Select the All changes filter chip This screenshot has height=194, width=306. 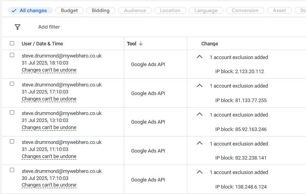30,11
